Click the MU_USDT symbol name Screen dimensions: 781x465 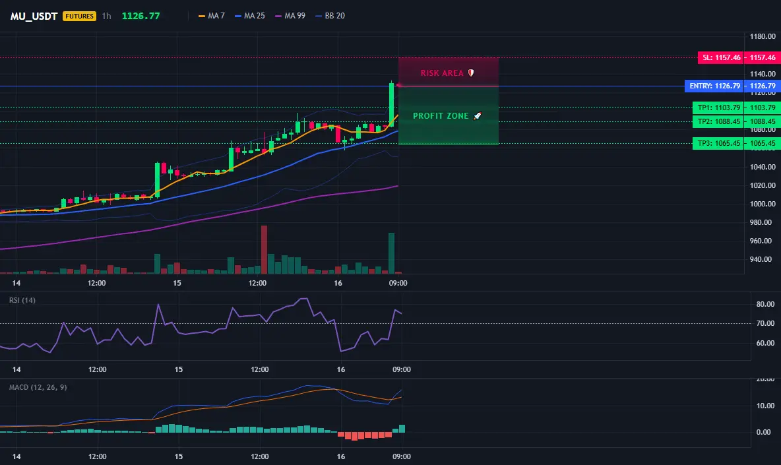coord(34,16)
